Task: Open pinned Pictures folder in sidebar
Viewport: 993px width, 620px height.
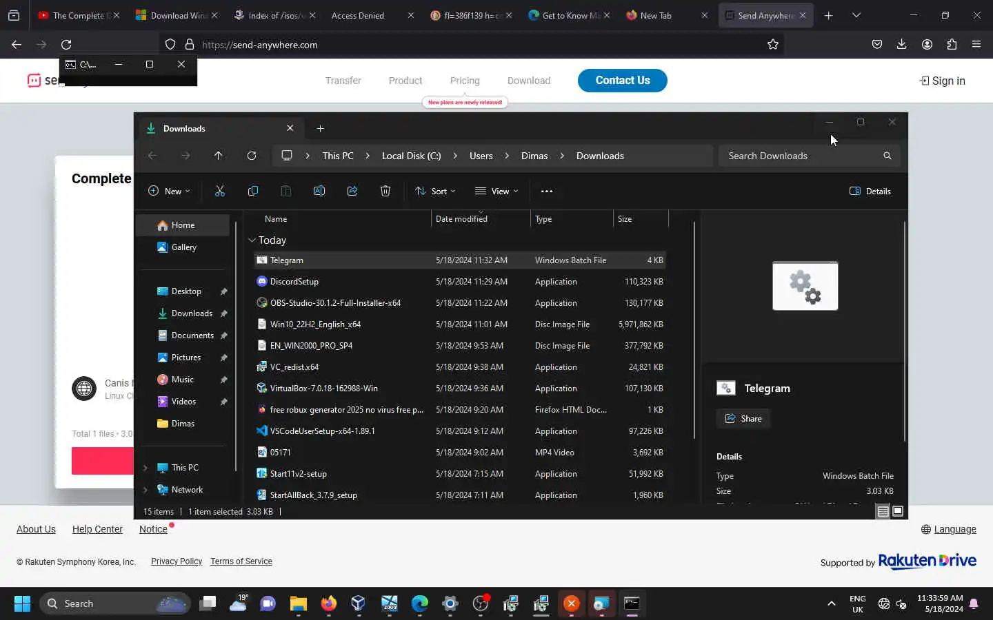Action: coord(186,358)
